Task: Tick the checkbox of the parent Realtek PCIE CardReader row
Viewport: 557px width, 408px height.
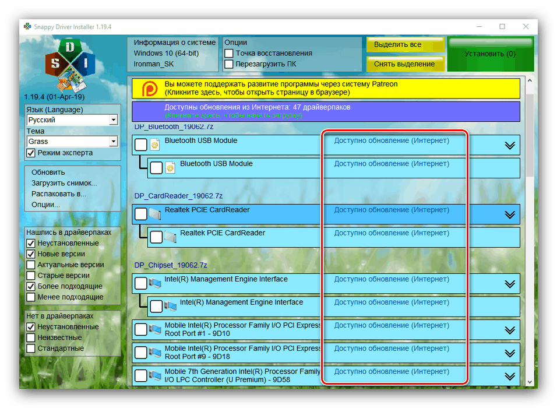Action: tap(140, 214)
